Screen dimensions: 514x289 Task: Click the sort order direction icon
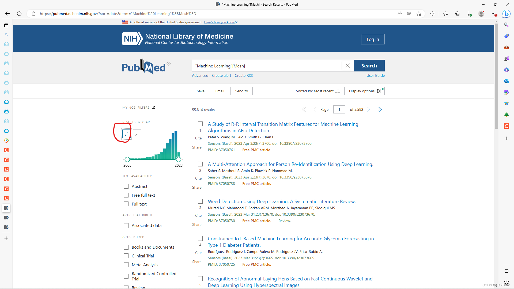click(x=337, y=91)
